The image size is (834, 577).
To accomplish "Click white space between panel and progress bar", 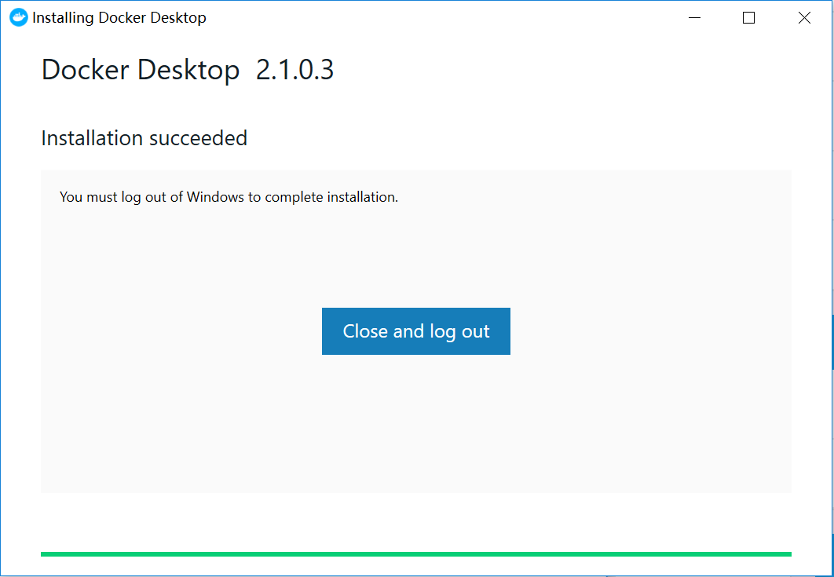I will click(x=415, y=522).
